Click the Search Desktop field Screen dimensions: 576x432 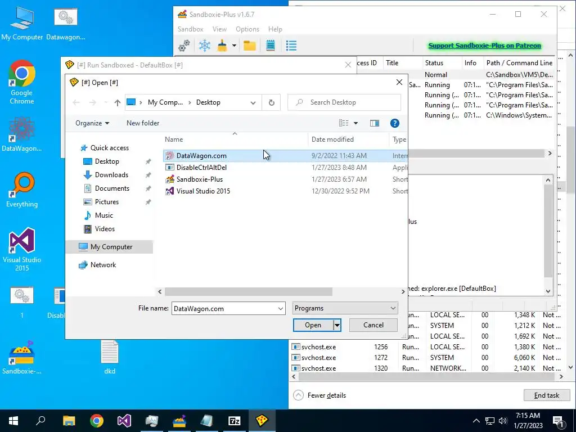coord(344,102)
